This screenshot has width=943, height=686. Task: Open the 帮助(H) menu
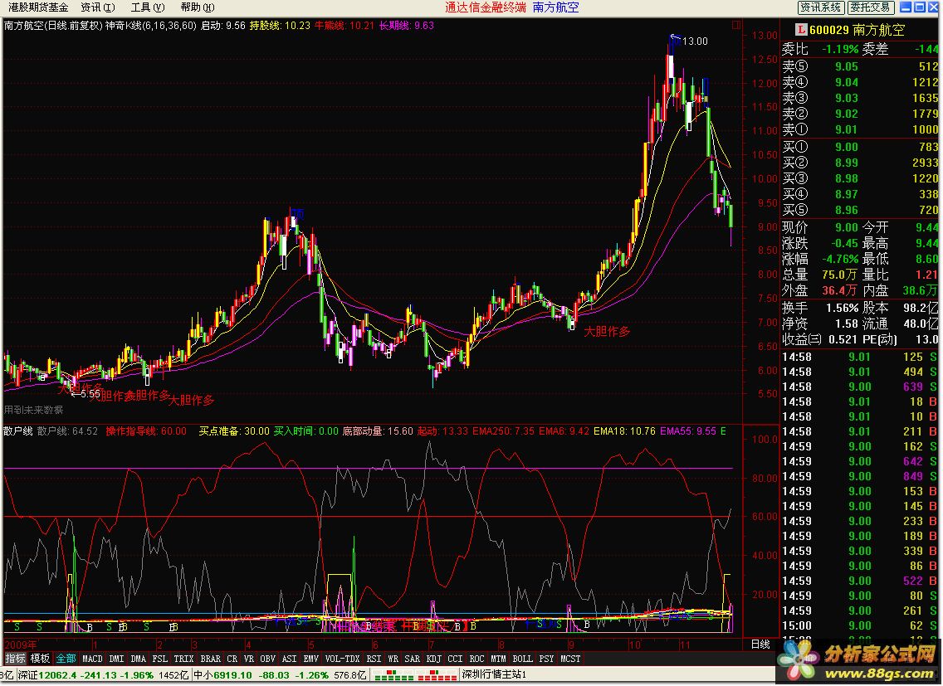tap(198, 7)
